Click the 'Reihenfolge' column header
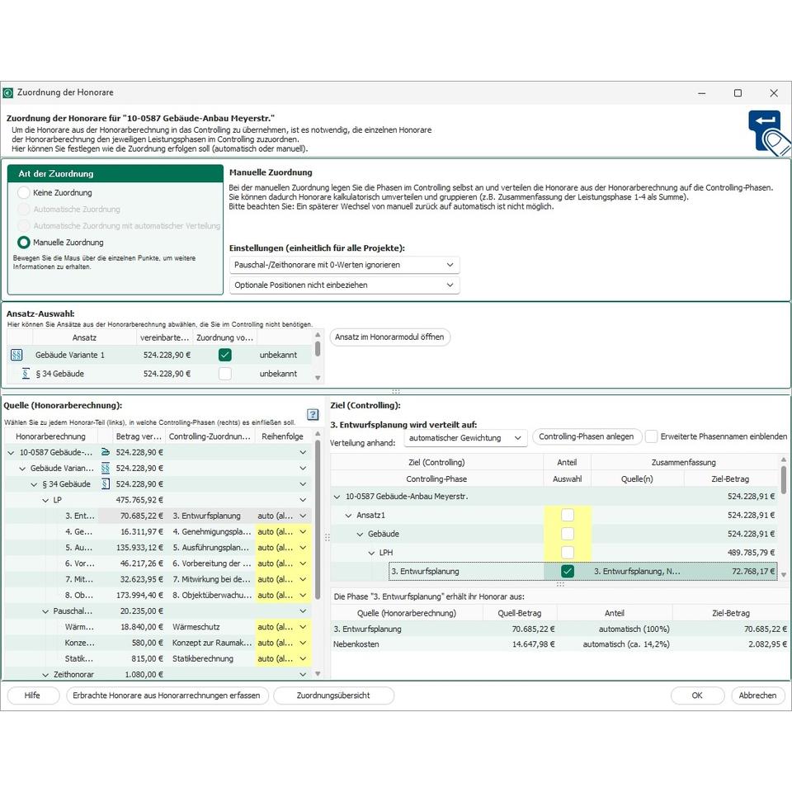Image resolution: width=792 pixels, height=792 pixels. [x=282, y=436]
